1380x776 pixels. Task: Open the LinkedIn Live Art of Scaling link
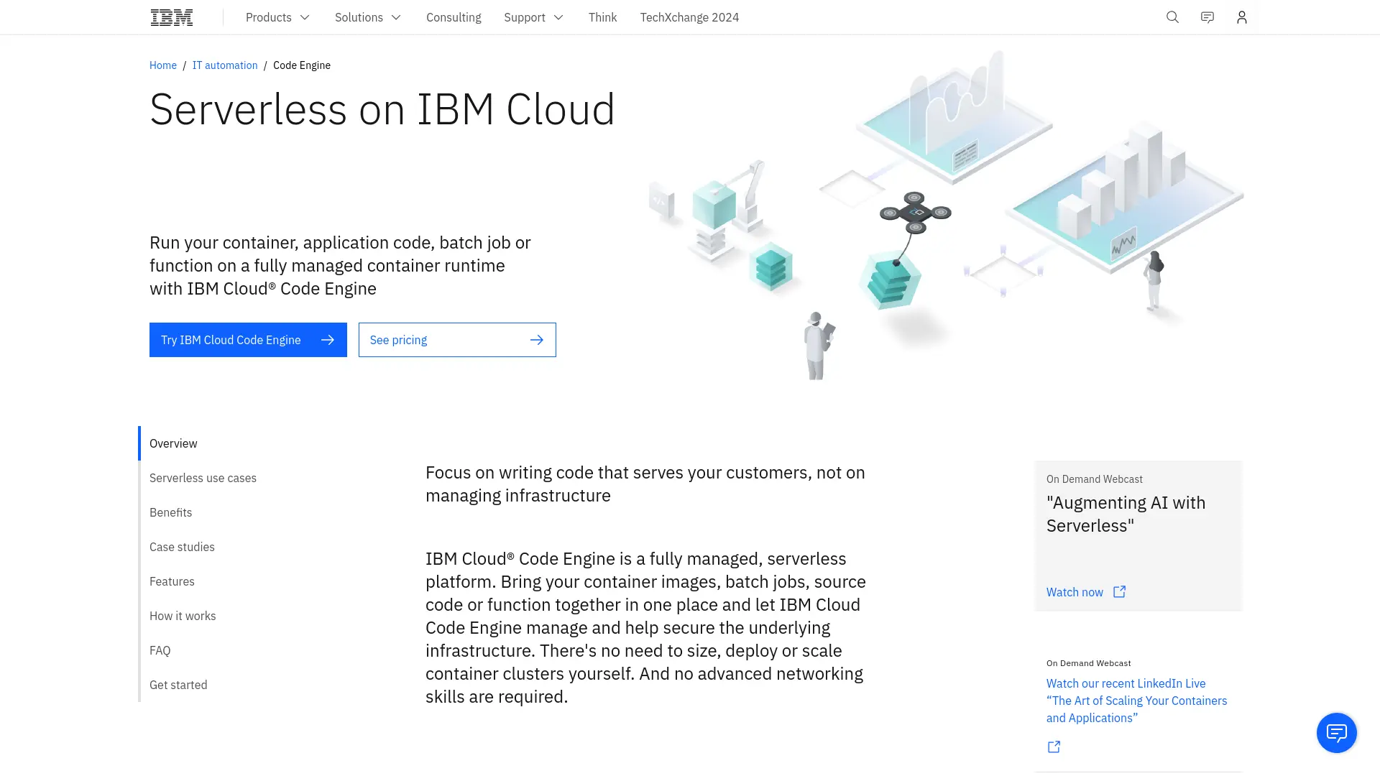coord(1136,701)
